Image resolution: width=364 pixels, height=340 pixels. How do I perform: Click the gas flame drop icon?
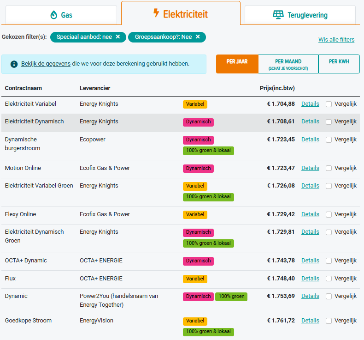[x=54, y=15]
